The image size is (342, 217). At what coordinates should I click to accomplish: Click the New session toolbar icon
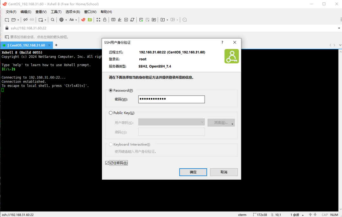pyautogui.click(x=7, y=20)
